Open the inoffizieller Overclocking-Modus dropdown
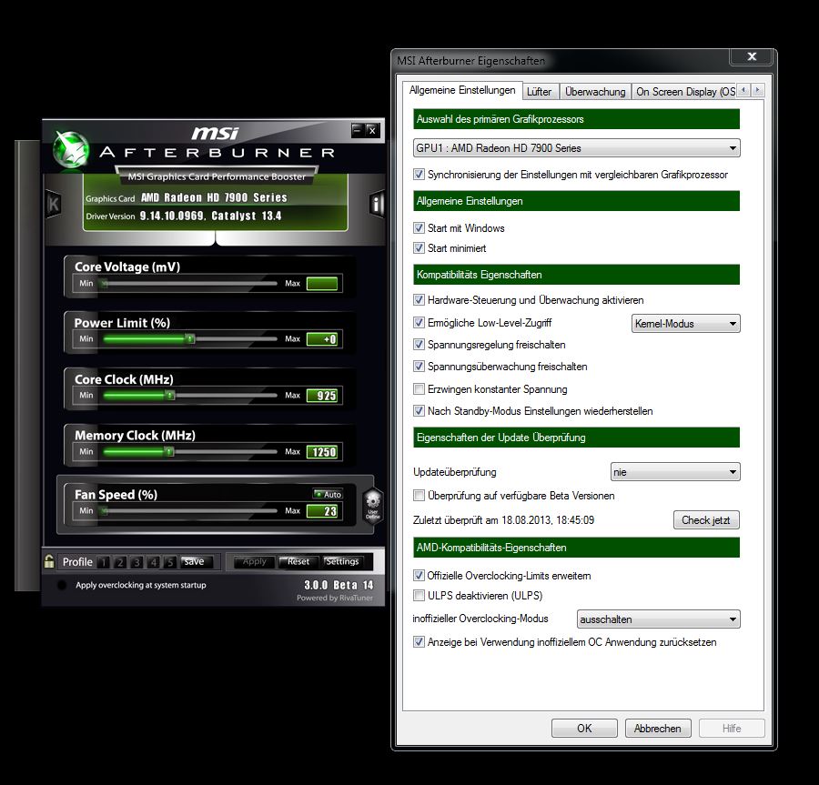Viewport: 819px width, 785px height. (x=658, y=619)
